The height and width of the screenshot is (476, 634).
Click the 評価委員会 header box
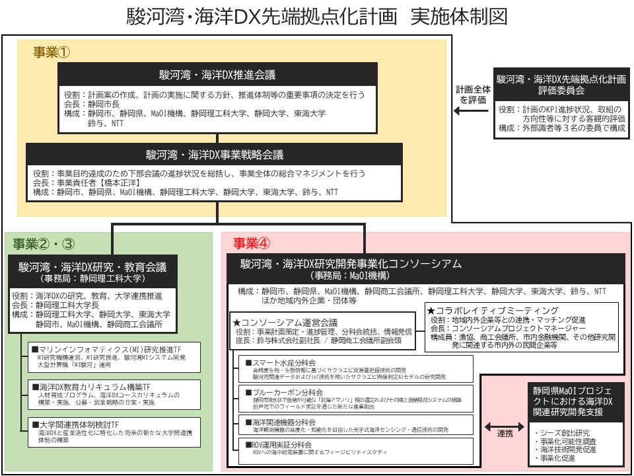point(561,85)
